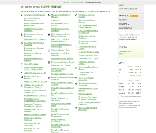The width and height of the screenshot is (156, 133).
Task: Select Краснодарский край г. Краснодар
Action: pos(33,124)
